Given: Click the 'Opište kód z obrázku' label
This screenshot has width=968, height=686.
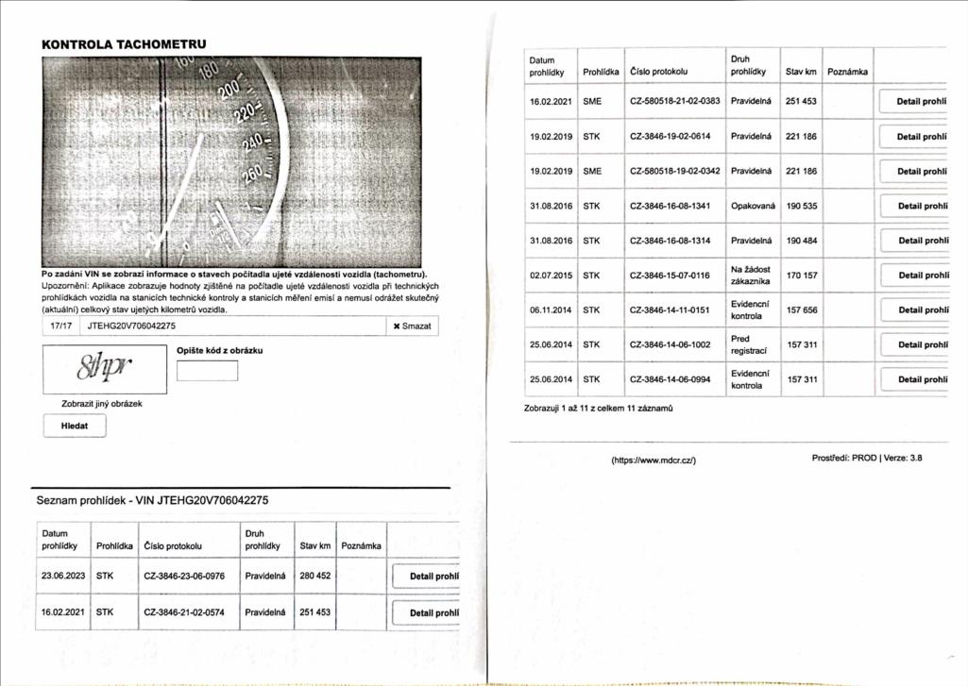Looking at the screenshot, I should (x=220, y=350).
